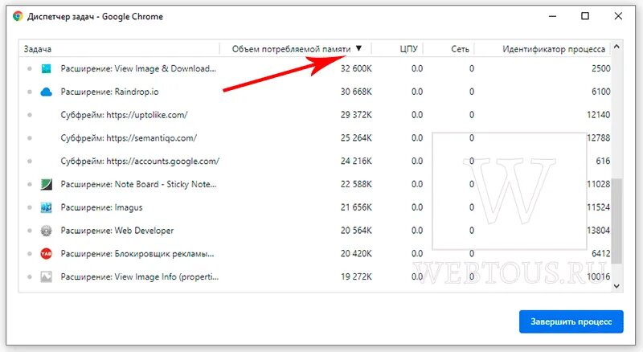Click CPU value in Imagus row
Viewport: 643px width, 352px height.
click(x=417, y=207)
